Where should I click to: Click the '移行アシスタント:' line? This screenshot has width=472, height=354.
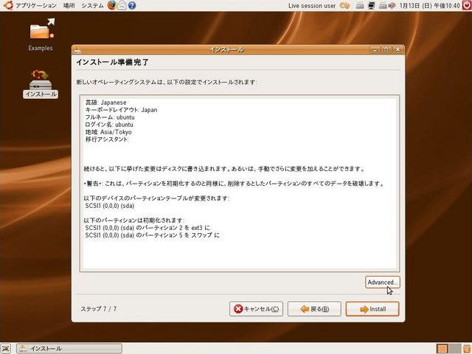107,139
